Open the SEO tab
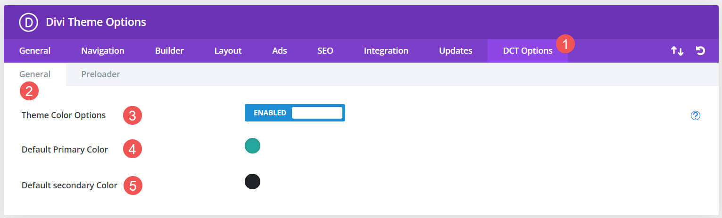Image resolution: width=722 pixels, height=218 pixels. point(325,51)
